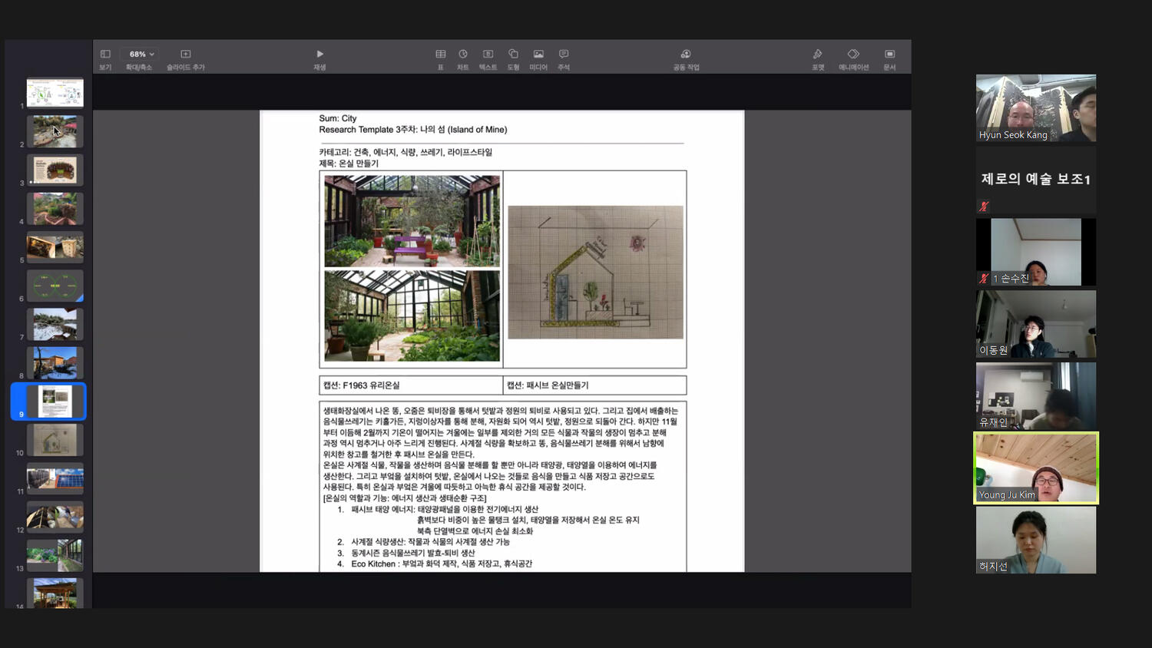
Task: Click the muted microphone icon on 손수진 tile
Action: pos(984,278)
